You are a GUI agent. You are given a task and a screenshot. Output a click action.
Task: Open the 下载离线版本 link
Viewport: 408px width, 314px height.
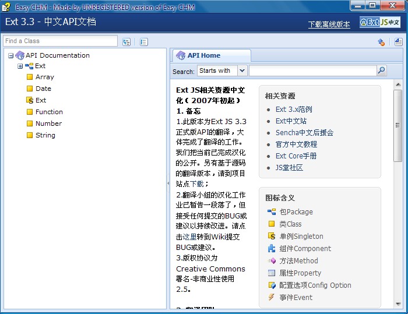329,24
